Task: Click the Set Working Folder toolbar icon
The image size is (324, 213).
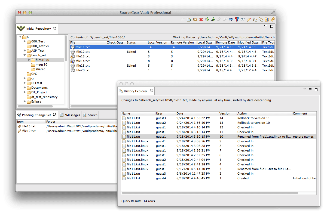Action: pyautogui.click(x=267, y=19)
